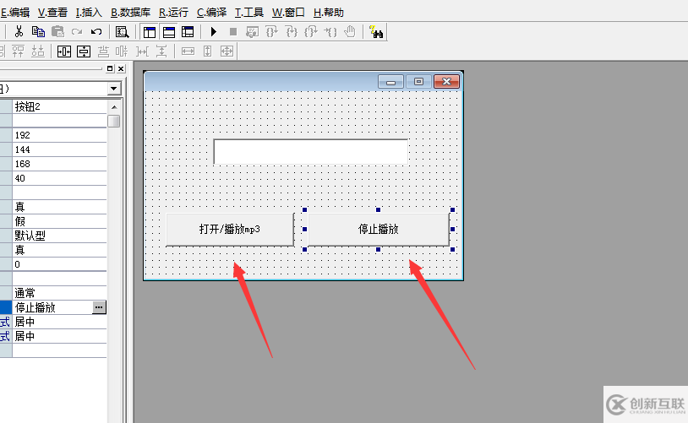Click the property list scroll-up arrow
Viewport: 688px width, 423px height.
tap(114, 107)
